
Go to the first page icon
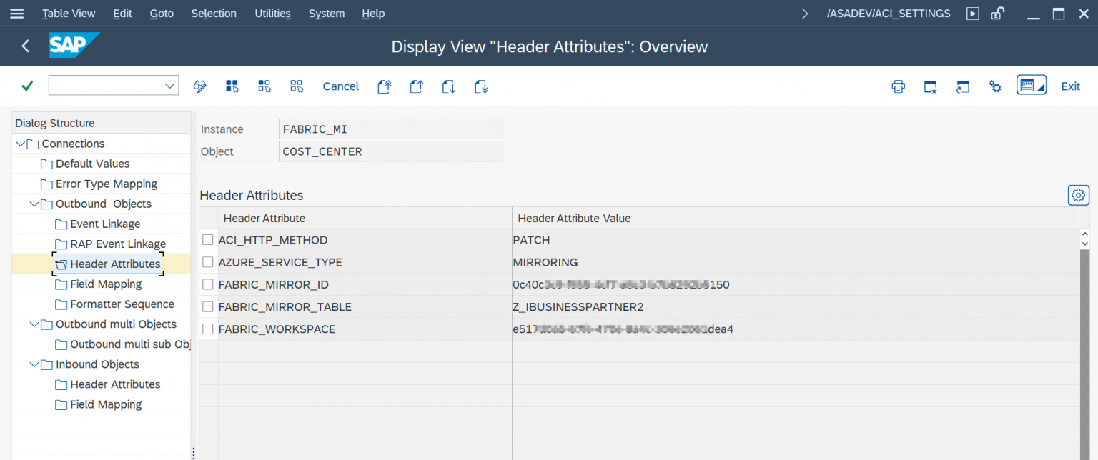pyautogui.click(x=385, y=86)
